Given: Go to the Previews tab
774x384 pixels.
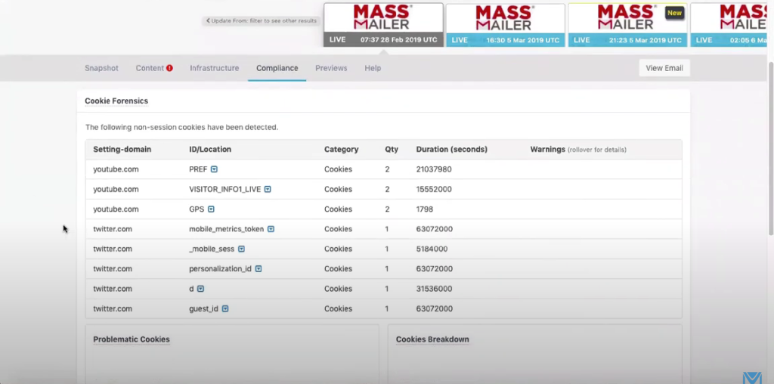Looking at the screenshot, I should (331, 68).
